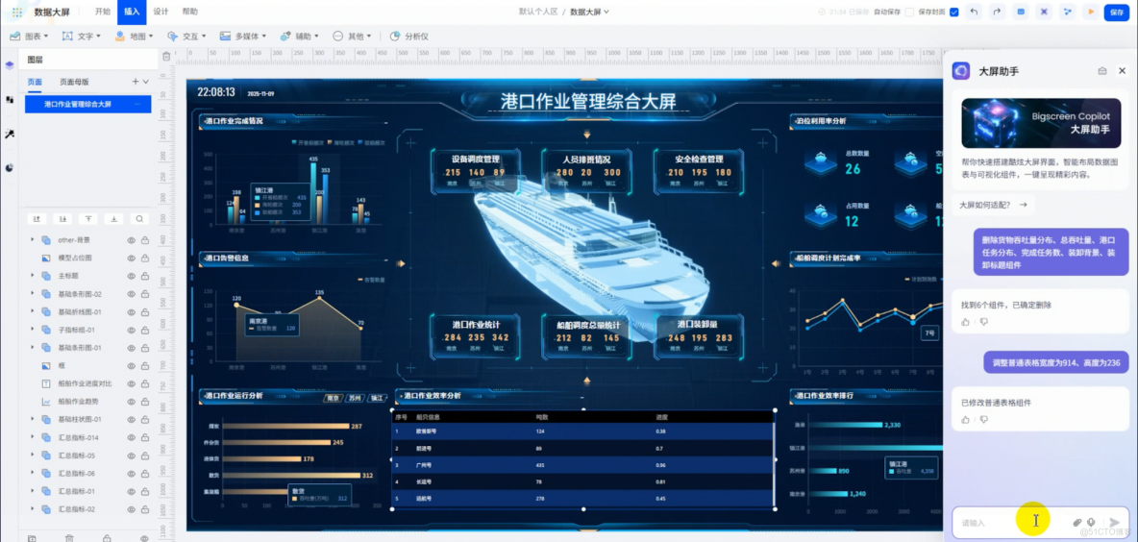Image resolution: width=1138 pixels, height=542 pixels.
Task: Click the blue 保存 button
Action: click(x=1116, y=12)
